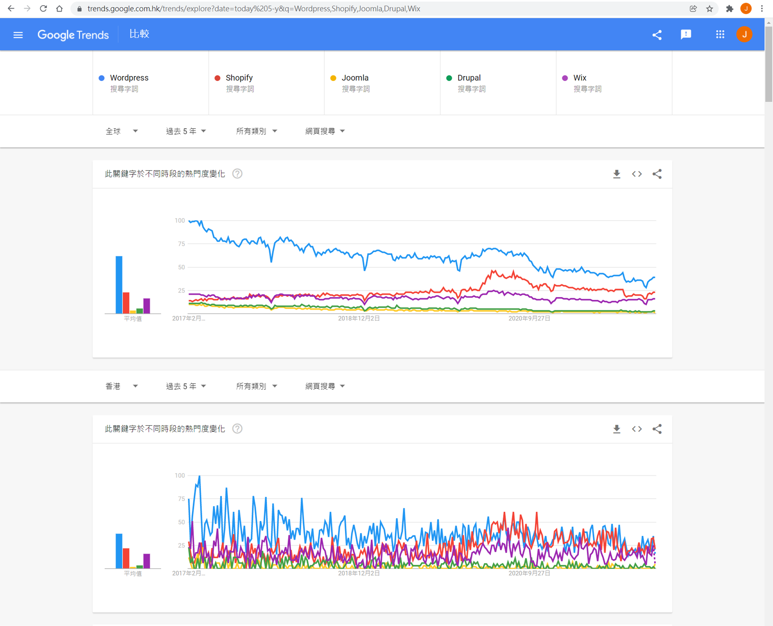Edit the Shopify search term
Screen dimensions: 773x626
(x=266, y=83)
